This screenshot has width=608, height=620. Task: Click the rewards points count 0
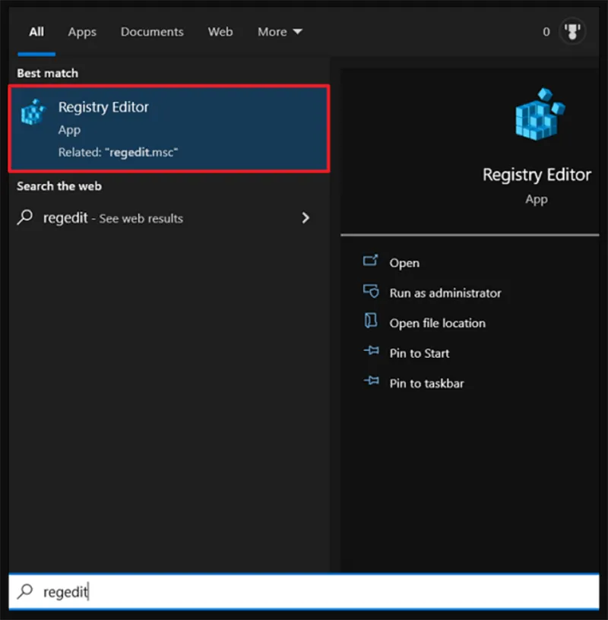click(x=546, y=32)
